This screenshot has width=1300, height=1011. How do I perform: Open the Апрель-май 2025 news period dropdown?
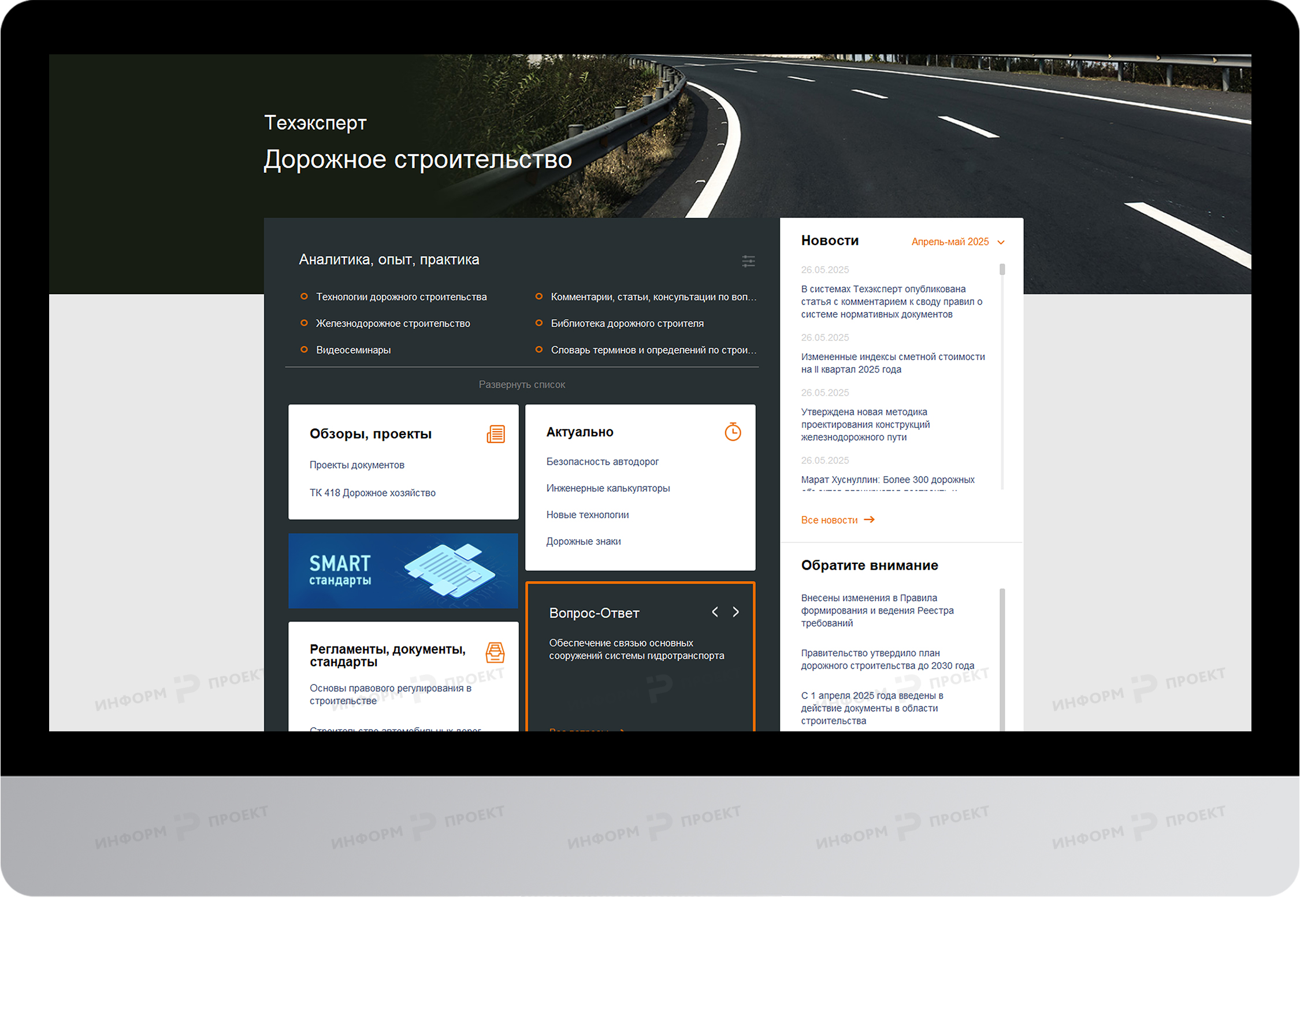coord(958,241)
